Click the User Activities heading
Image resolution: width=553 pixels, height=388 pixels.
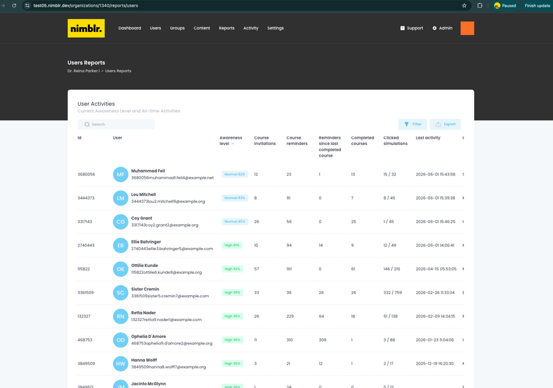(x=96, y=104)
